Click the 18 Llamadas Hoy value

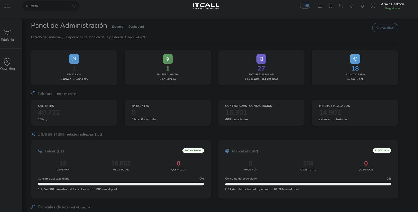click(355, 68)
